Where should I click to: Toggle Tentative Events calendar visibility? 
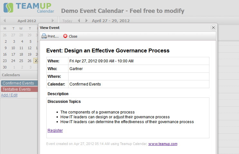[17, 89]
